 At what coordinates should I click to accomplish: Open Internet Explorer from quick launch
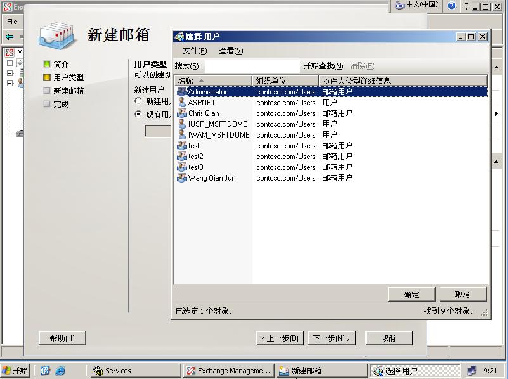coord(60,371)
